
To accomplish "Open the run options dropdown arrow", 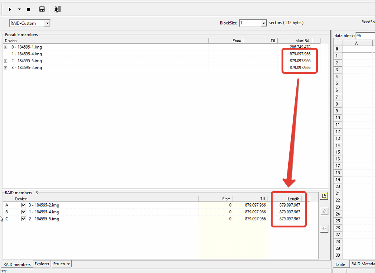I will pos(19,9).
